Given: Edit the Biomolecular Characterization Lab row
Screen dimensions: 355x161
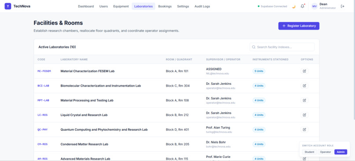Looking at the screenshot, I should pos(304,86).
